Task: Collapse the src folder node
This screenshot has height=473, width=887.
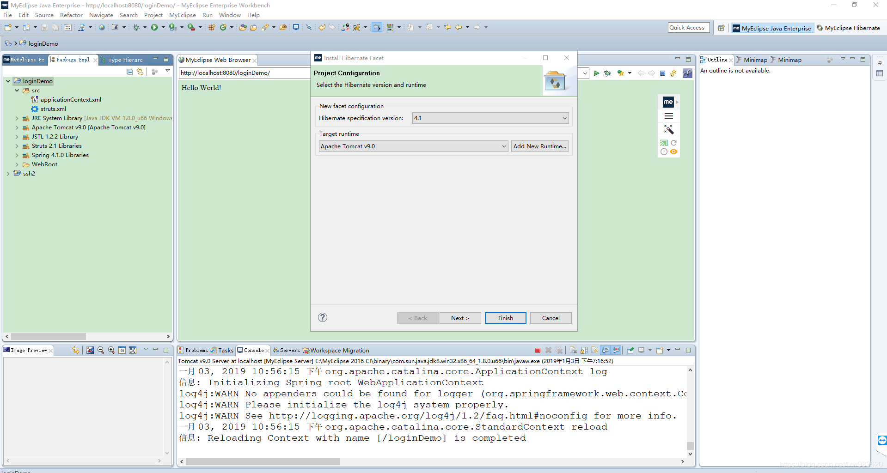Action: click(x=17, y=91)
